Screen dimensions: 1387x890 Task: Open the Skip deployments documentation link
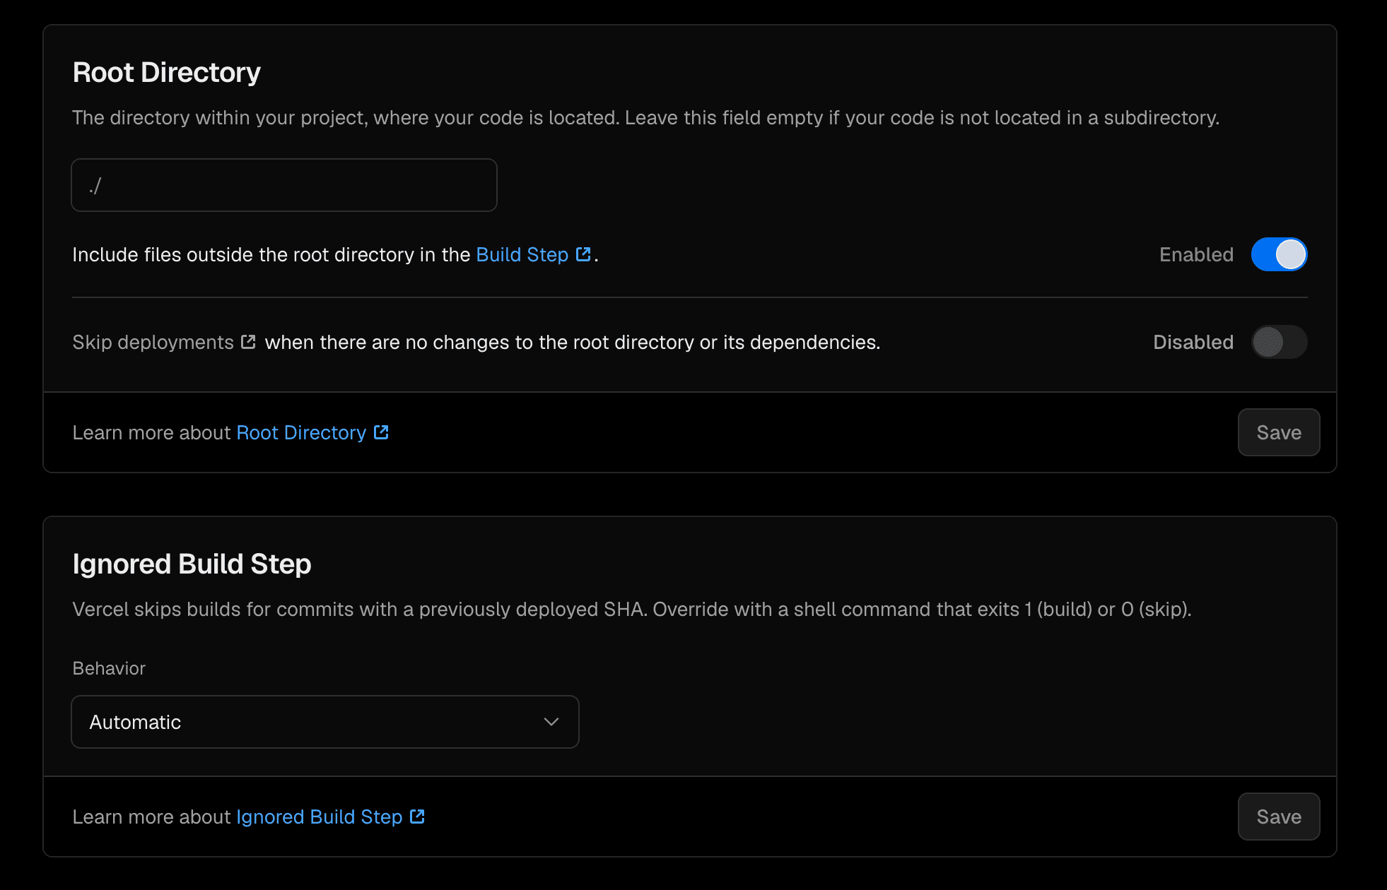[x=153, y=342]
